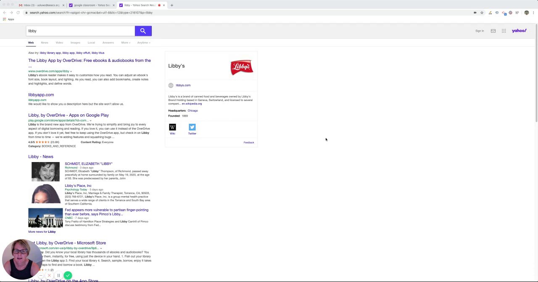The image size is (538, 282).
Task: Click the browser address bar URL
Action: coord(91,13)
